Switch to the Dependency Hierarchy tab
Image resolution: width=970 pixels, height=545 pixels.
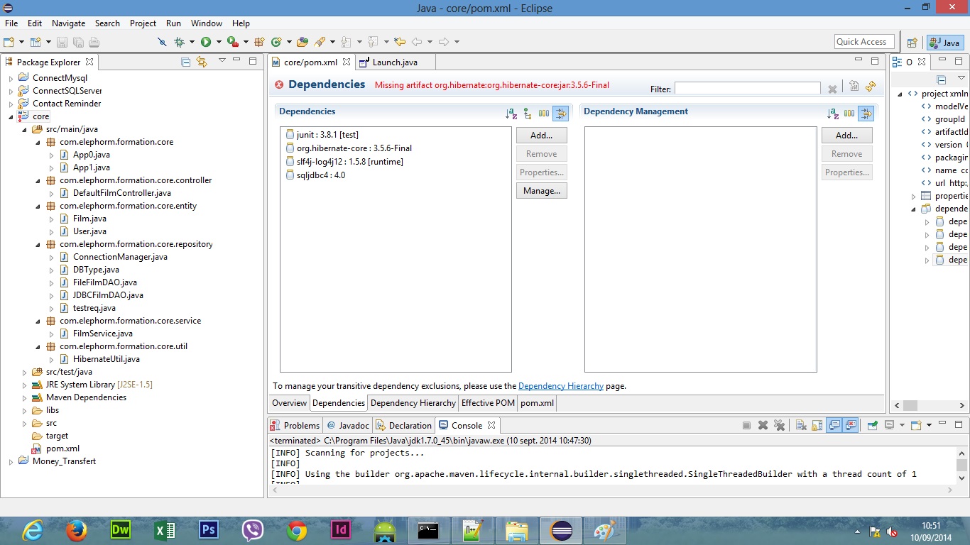pos(413,403)
